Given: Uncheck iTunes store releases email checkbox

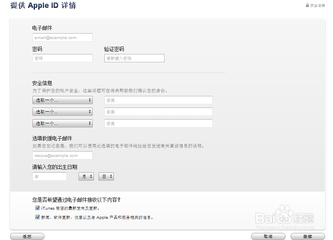Looking at the screenshot, I should point(37,208).
